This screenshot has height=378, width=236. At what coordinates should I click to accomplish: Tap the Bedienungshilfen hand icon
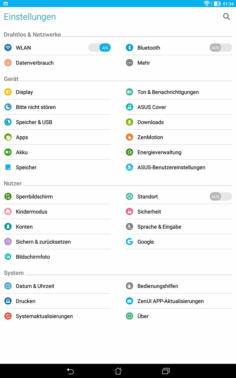click(129, 286)
